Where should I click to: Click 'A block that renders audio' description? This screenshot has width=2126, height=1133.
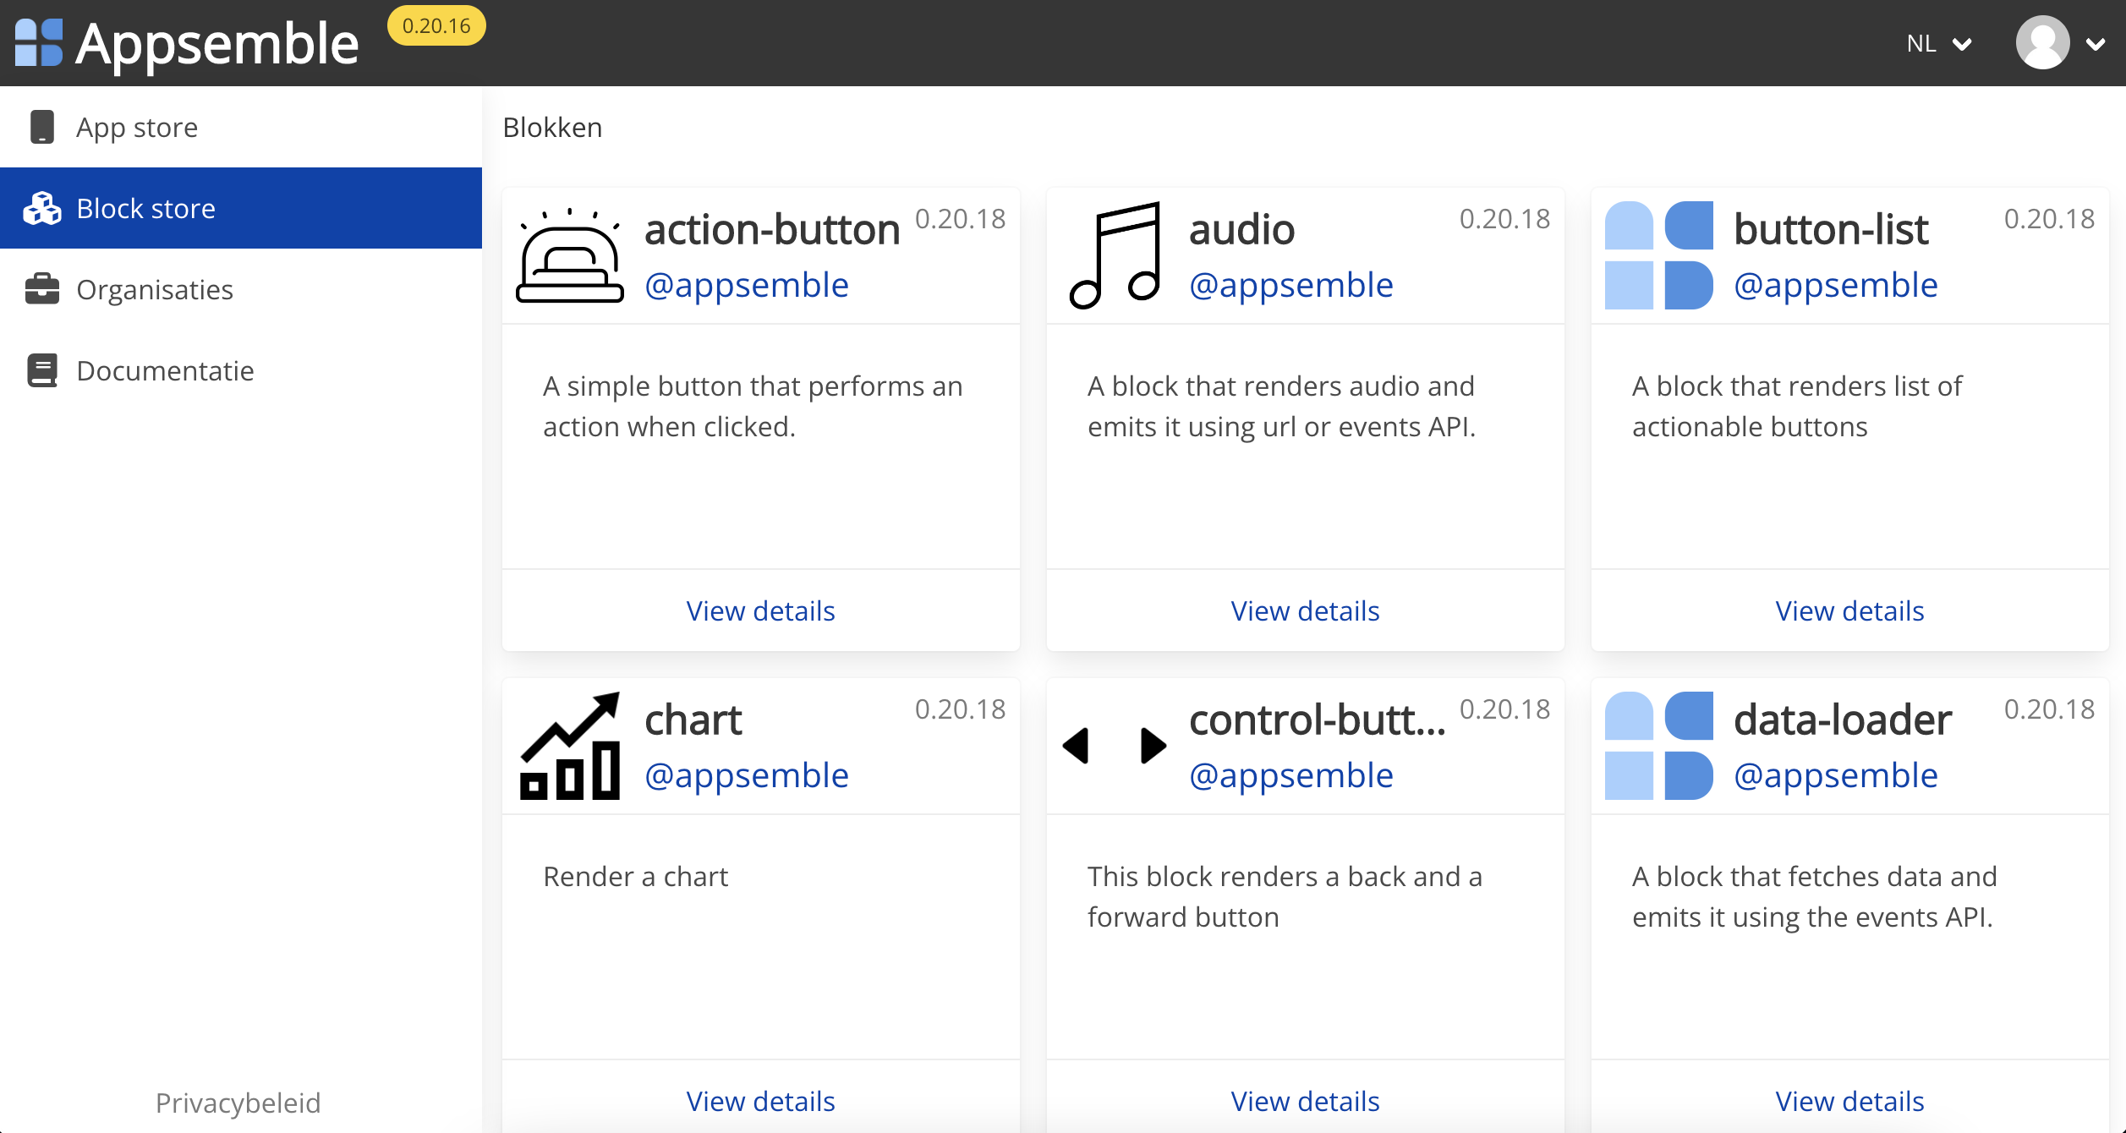click(1282, 407)
